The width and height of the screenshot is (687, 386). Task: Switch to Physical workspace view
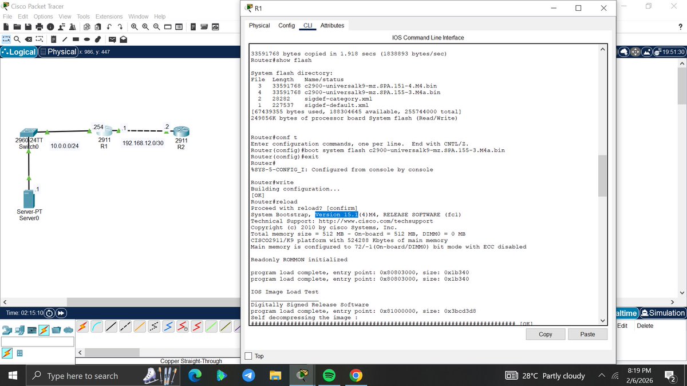(58, 51)
